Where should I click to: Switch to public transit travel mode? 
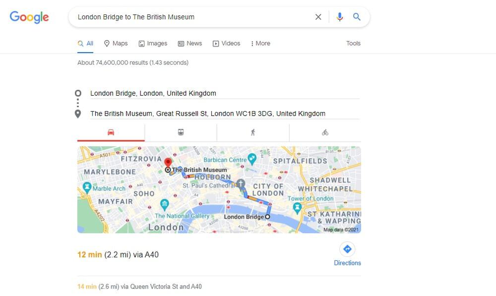pyautogui.click(x=181, y=132)
